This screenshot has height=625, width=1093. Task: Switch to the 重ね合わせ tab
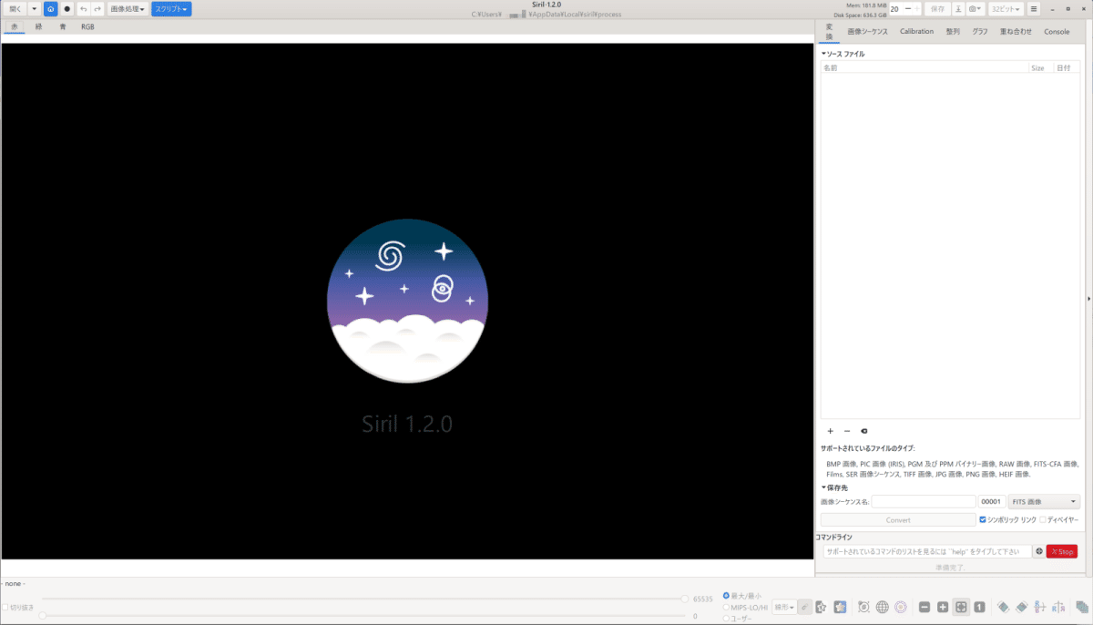point(1016,31)
